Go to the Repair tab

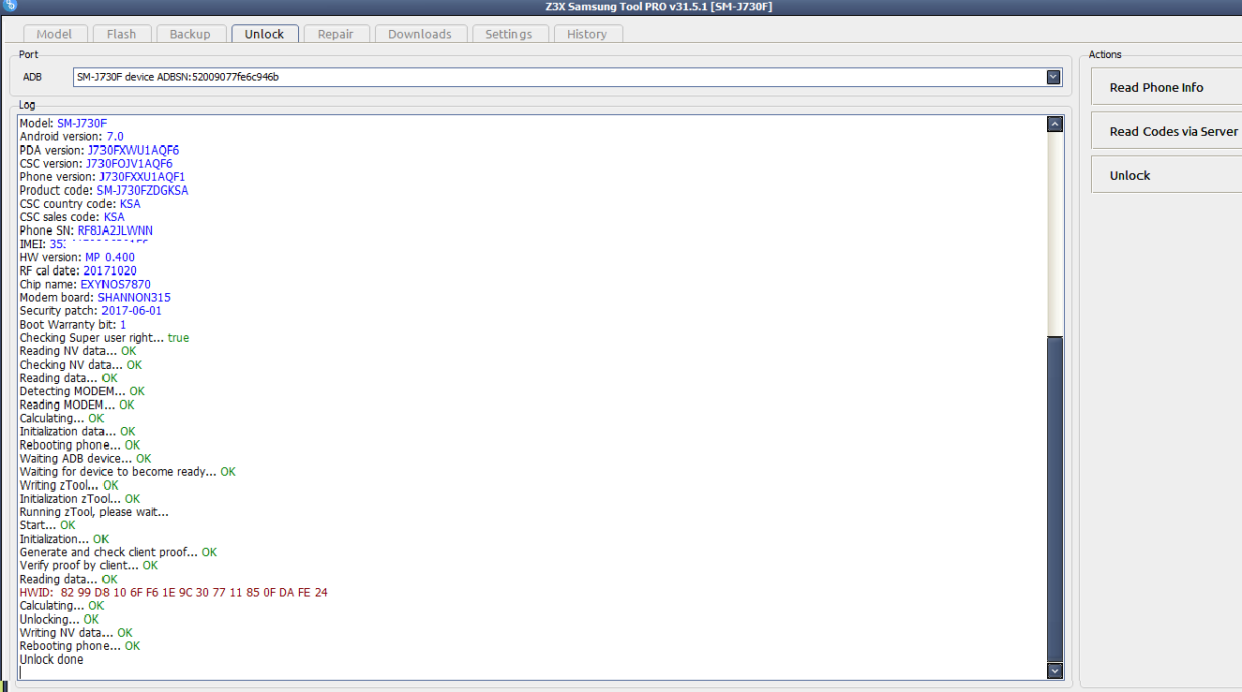click(x=336, y=34)
